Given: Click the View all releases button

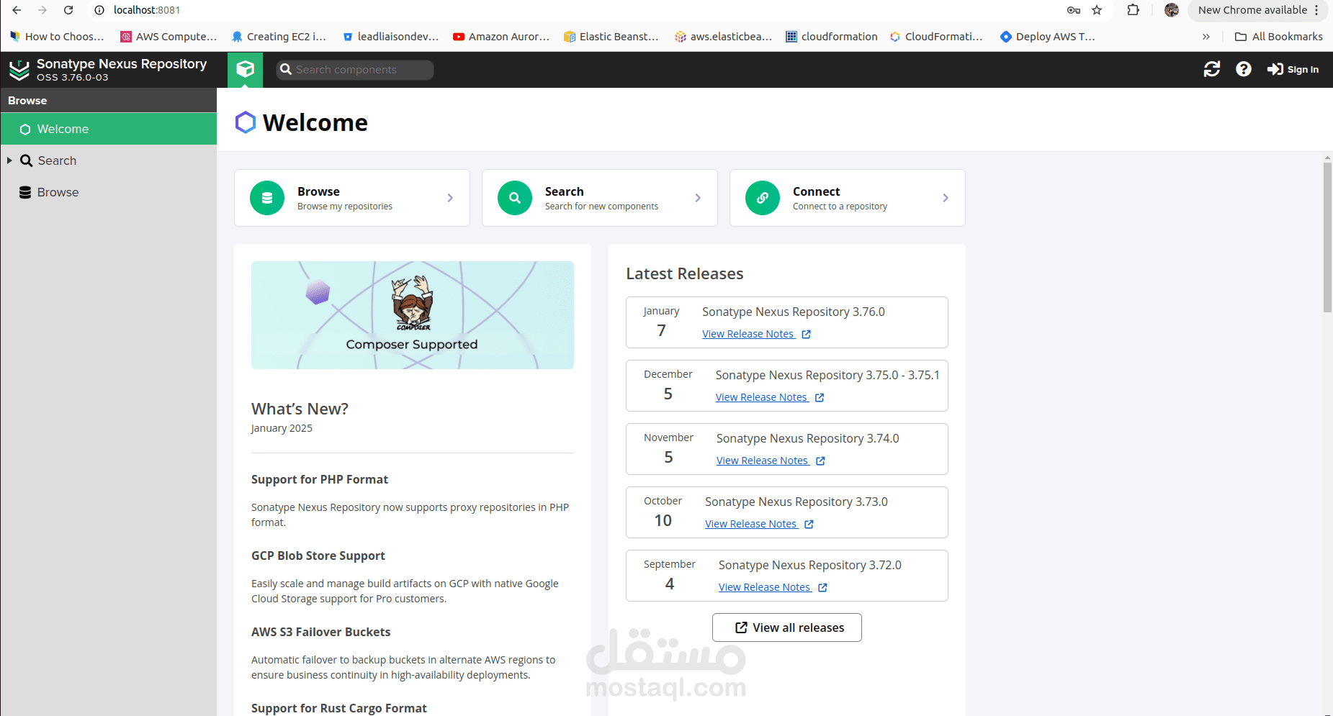Looking at the screenshot, I should coord(787,627).
